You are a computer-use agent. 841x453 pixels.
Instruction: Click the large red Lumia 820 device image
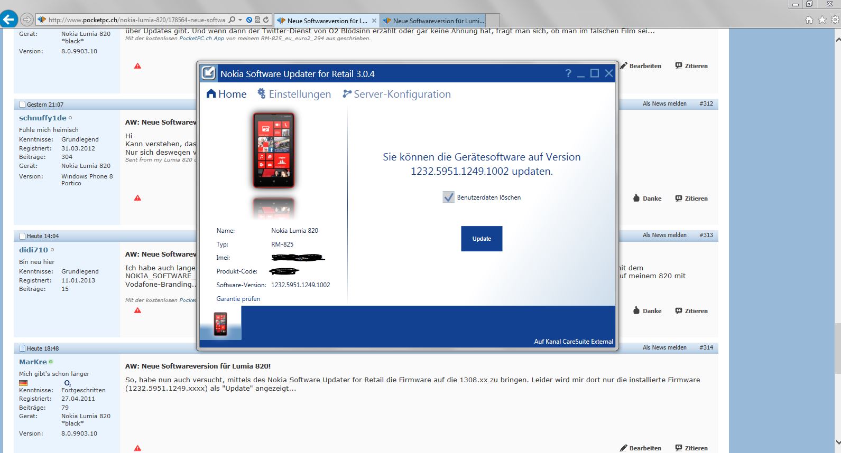(x=273, y=150)
